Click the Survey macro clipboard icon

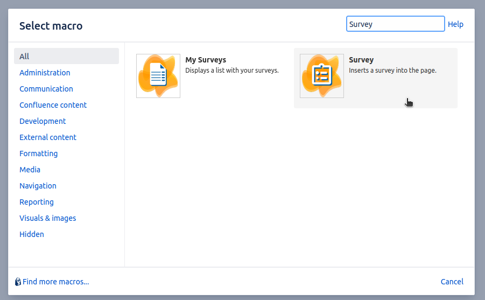click(322, 76)
